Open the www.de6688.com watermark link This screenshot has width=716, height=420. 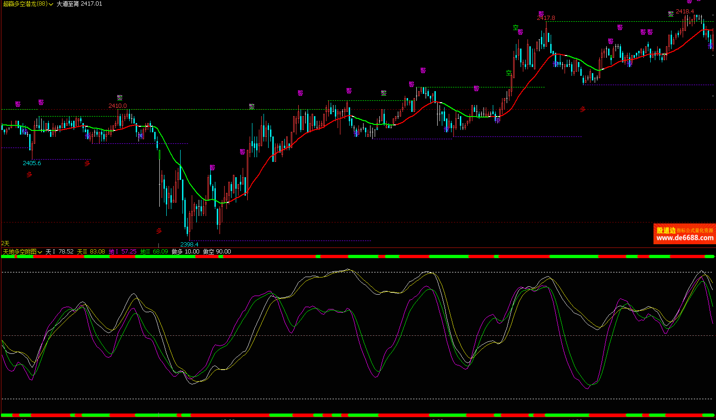(685, 238)
